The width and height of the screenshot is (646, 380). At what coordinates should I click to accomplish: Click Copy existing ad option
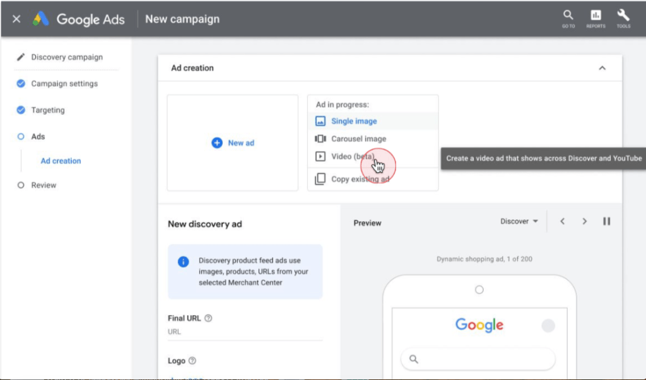(360, 179)
